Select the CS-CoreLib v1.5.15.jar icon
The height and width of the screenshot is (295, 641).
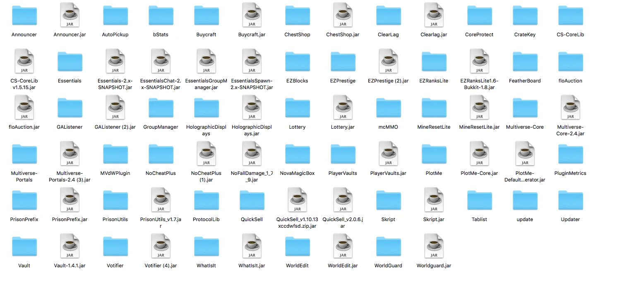pos(24,61)
